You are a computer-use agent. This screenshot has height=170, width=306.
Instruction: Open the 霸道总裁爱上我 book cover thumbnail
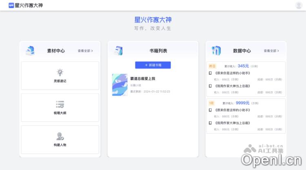point(120,85)
